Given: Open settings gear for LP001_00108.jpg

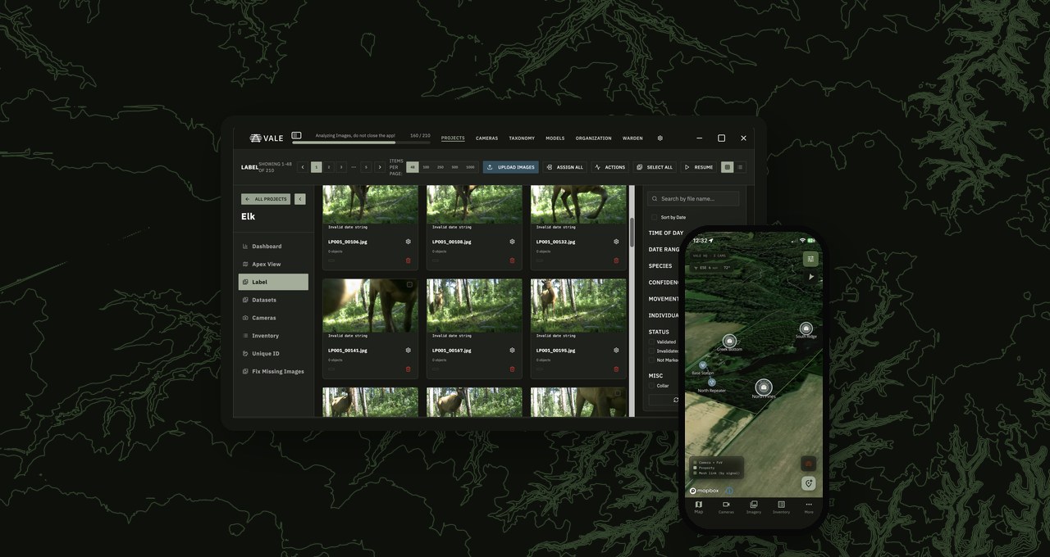Looking at the screenshot, I should click(x=513, y=242).
